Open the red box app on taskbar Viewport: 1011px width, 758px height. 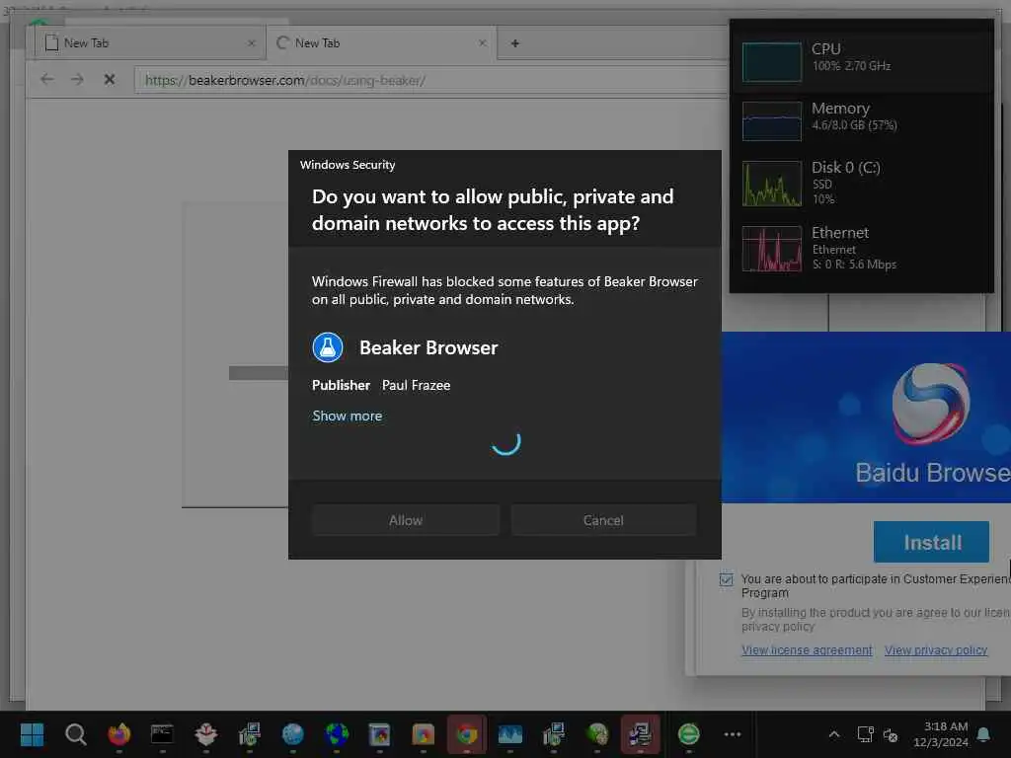(x=205, y=734)
